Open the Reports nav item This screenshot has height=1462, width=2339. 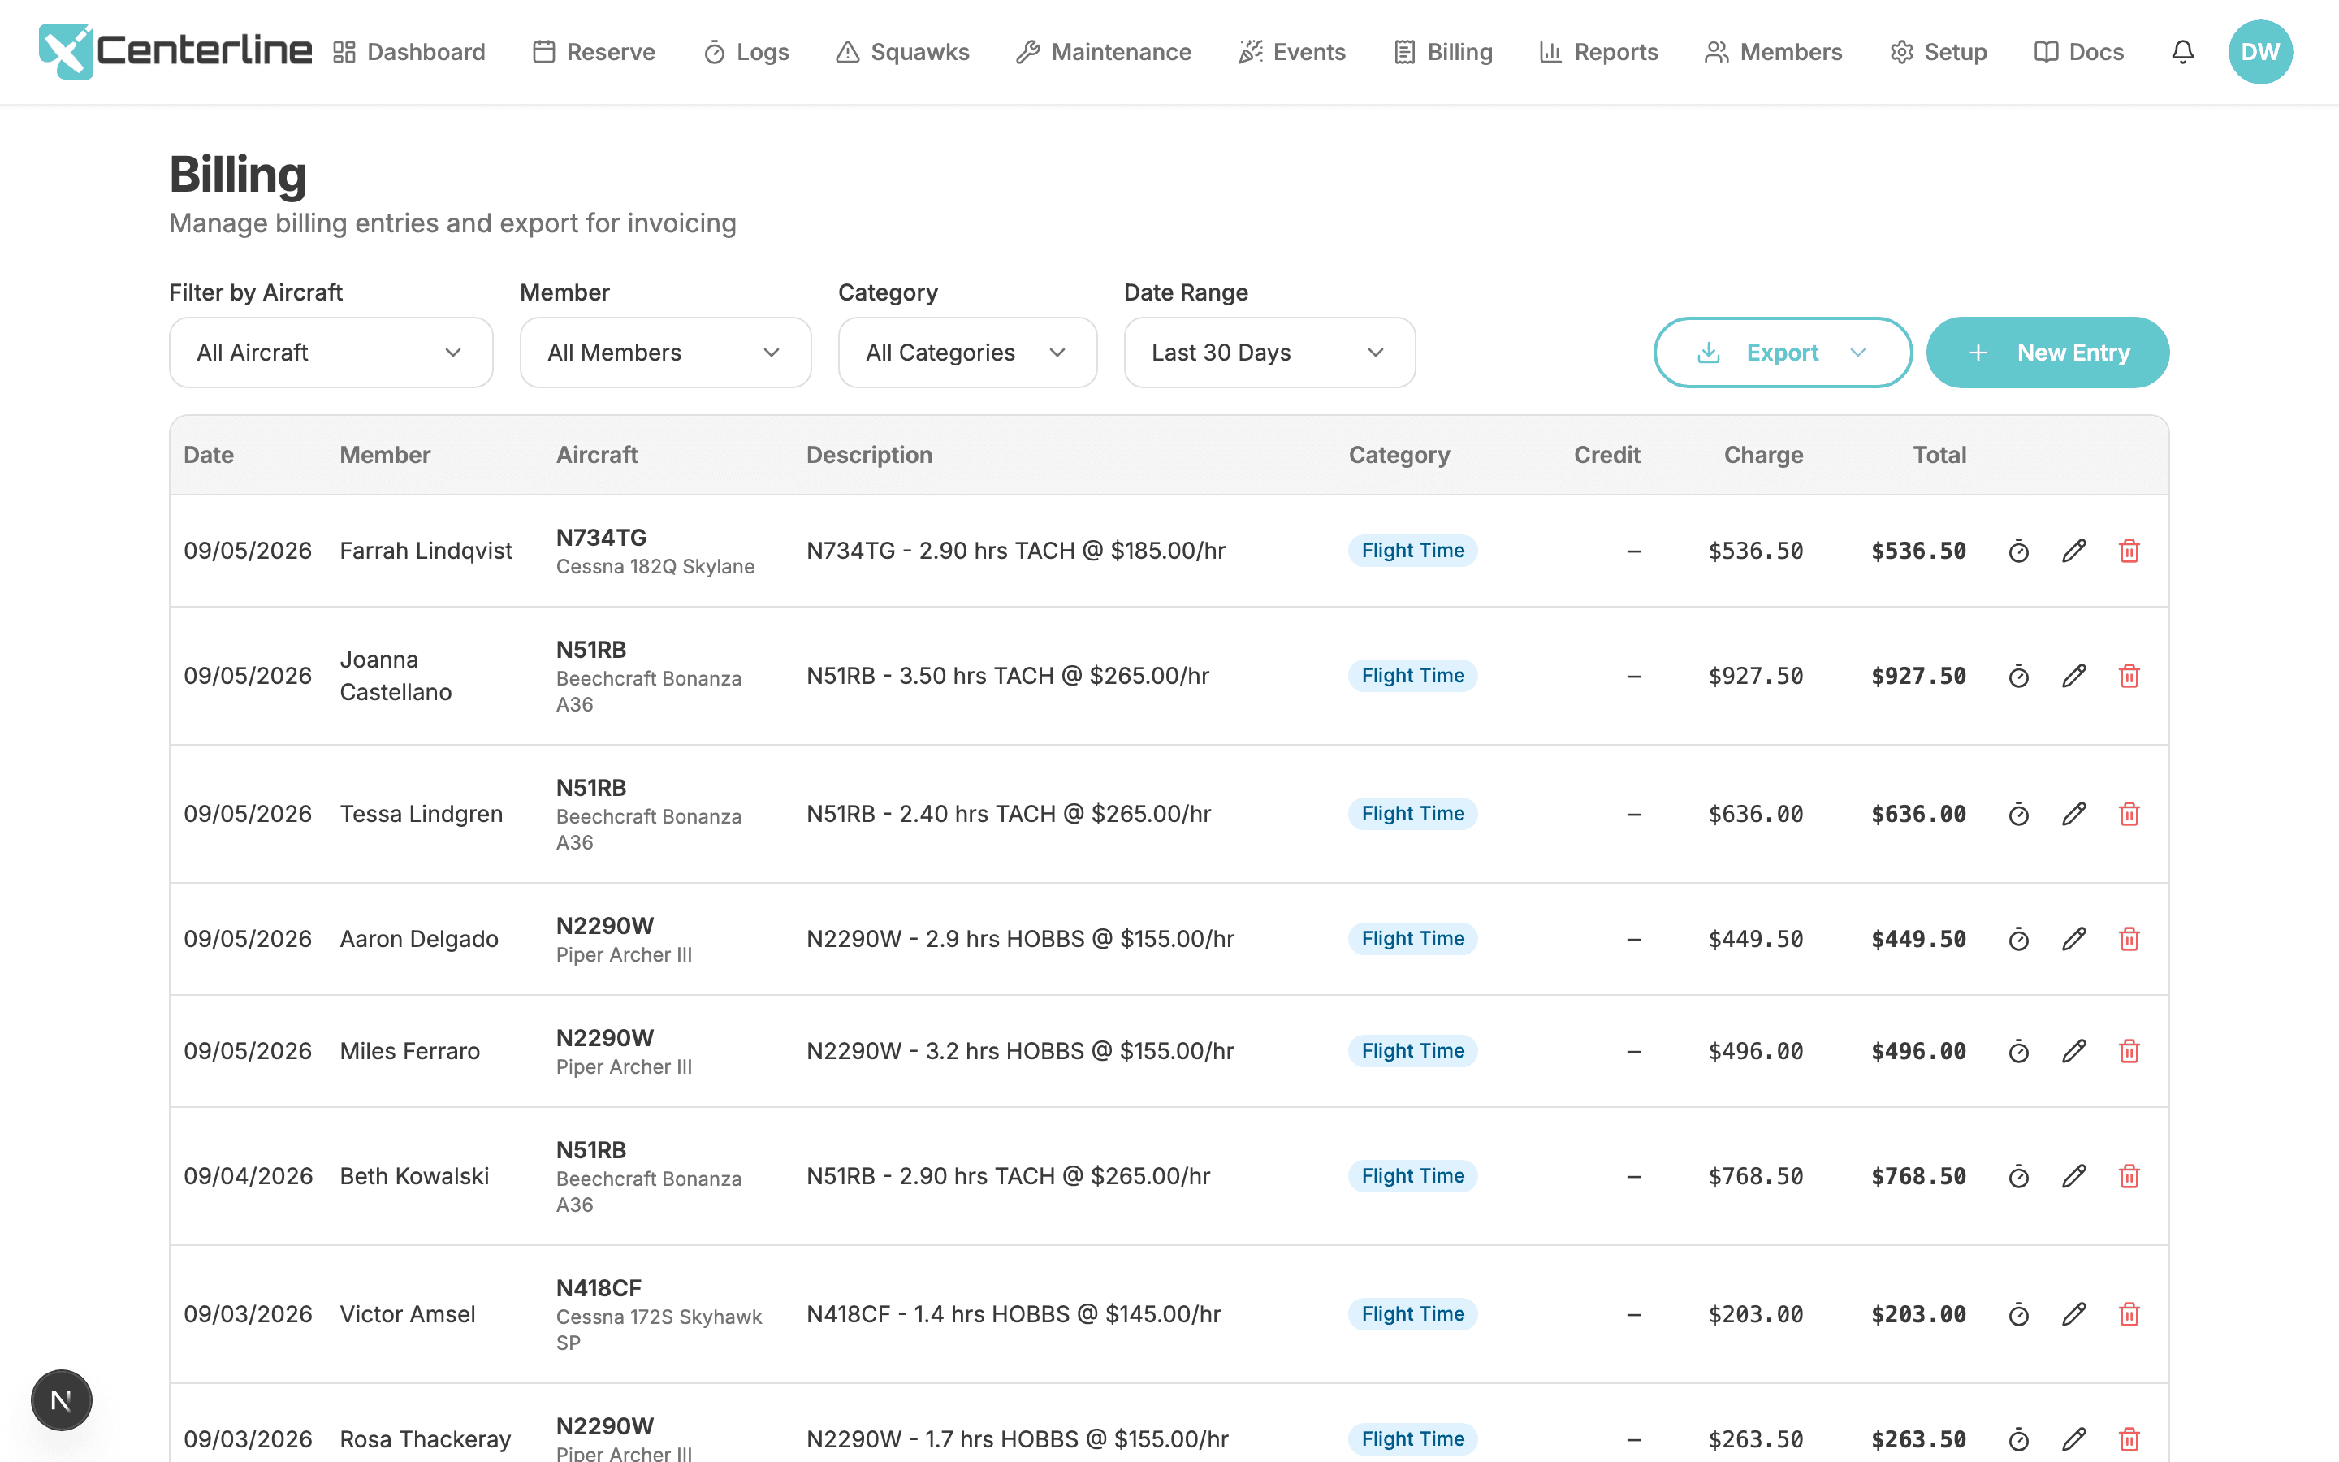pos(1598,52)
